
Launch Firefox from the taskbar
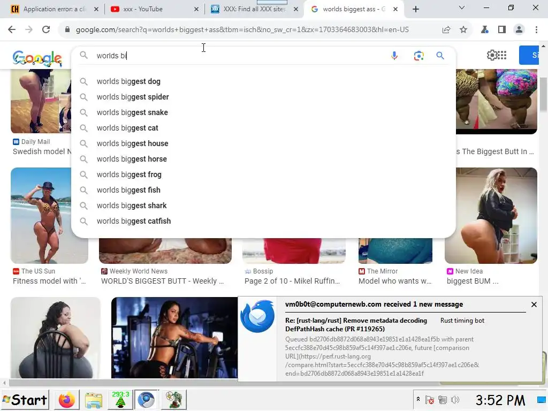67,400
